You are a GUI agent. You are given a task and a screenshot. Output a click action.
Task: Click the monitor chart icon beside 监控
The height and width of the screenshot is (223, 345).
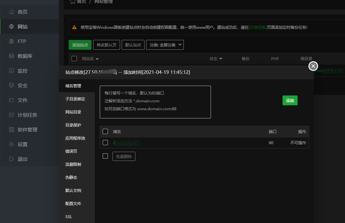(x=11, y=71)
